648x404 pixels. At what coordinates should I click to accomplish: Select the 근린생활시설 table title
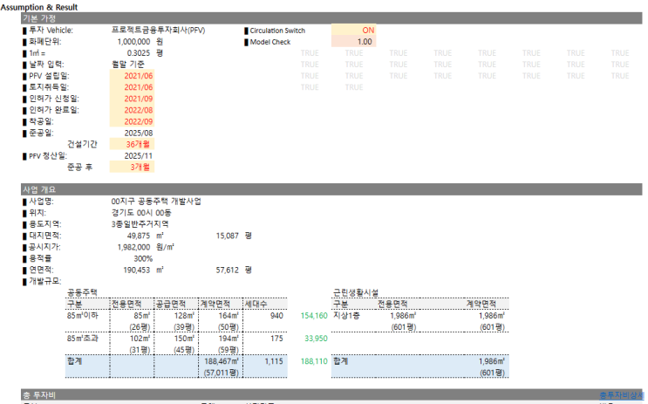[356, 292]
